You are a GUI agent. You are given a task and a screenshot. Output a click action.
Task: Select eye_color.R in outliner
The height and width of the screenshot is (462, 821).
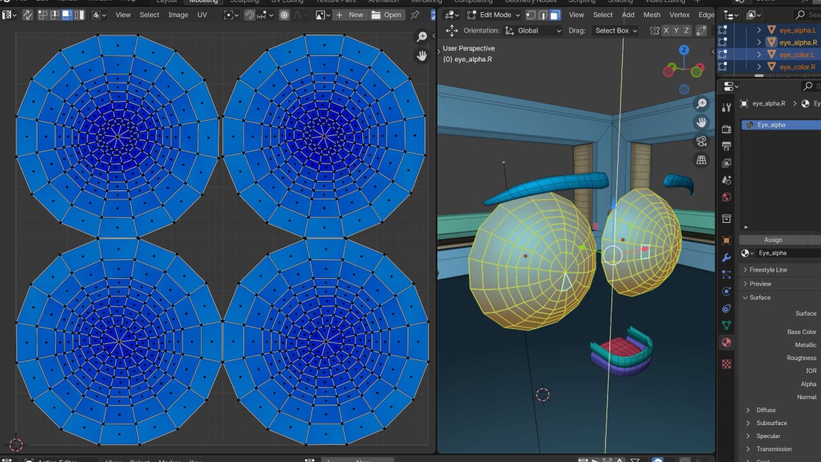(x=797, y=67)
